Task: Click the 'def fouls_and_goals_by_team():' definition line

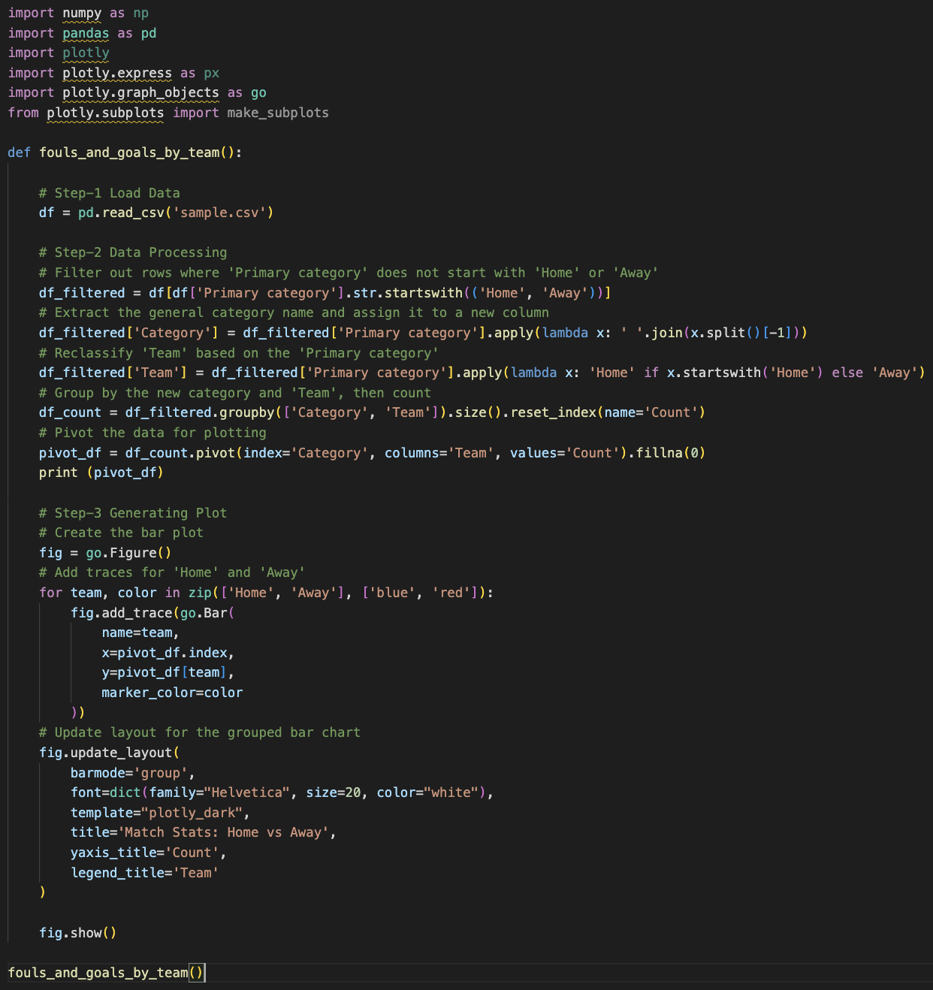Action: [125, 152]
